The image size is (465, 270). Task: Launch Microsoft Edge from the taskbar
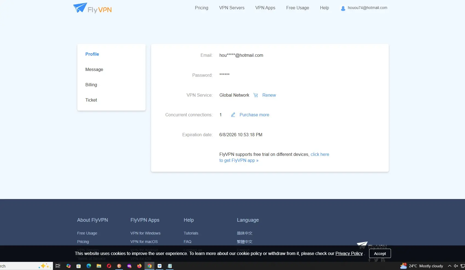[89, 266]
